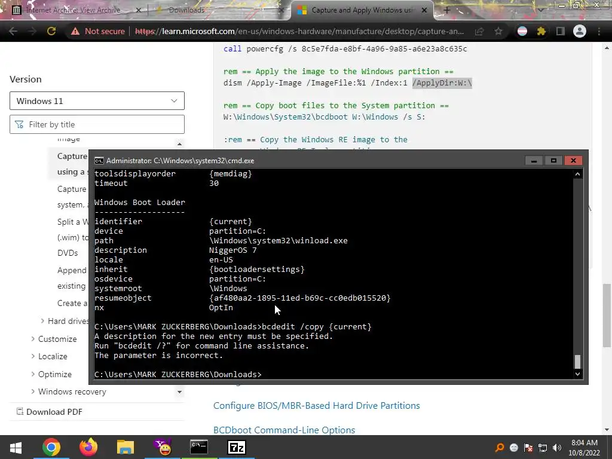
Task: Click the 'Windows Boot Loader' heading in cmd
Action: (140, 202)
